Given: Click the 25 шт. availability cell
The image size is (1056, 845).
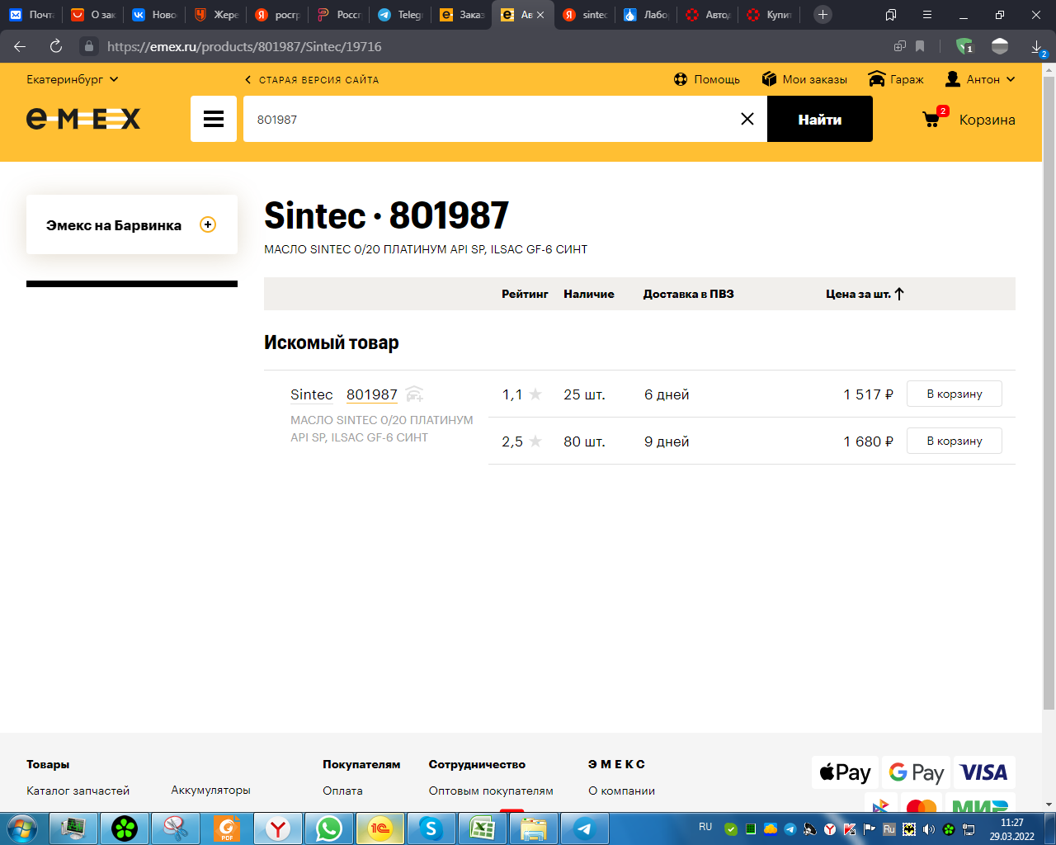Looking at the screenshot, I should (x=584, y=394).
